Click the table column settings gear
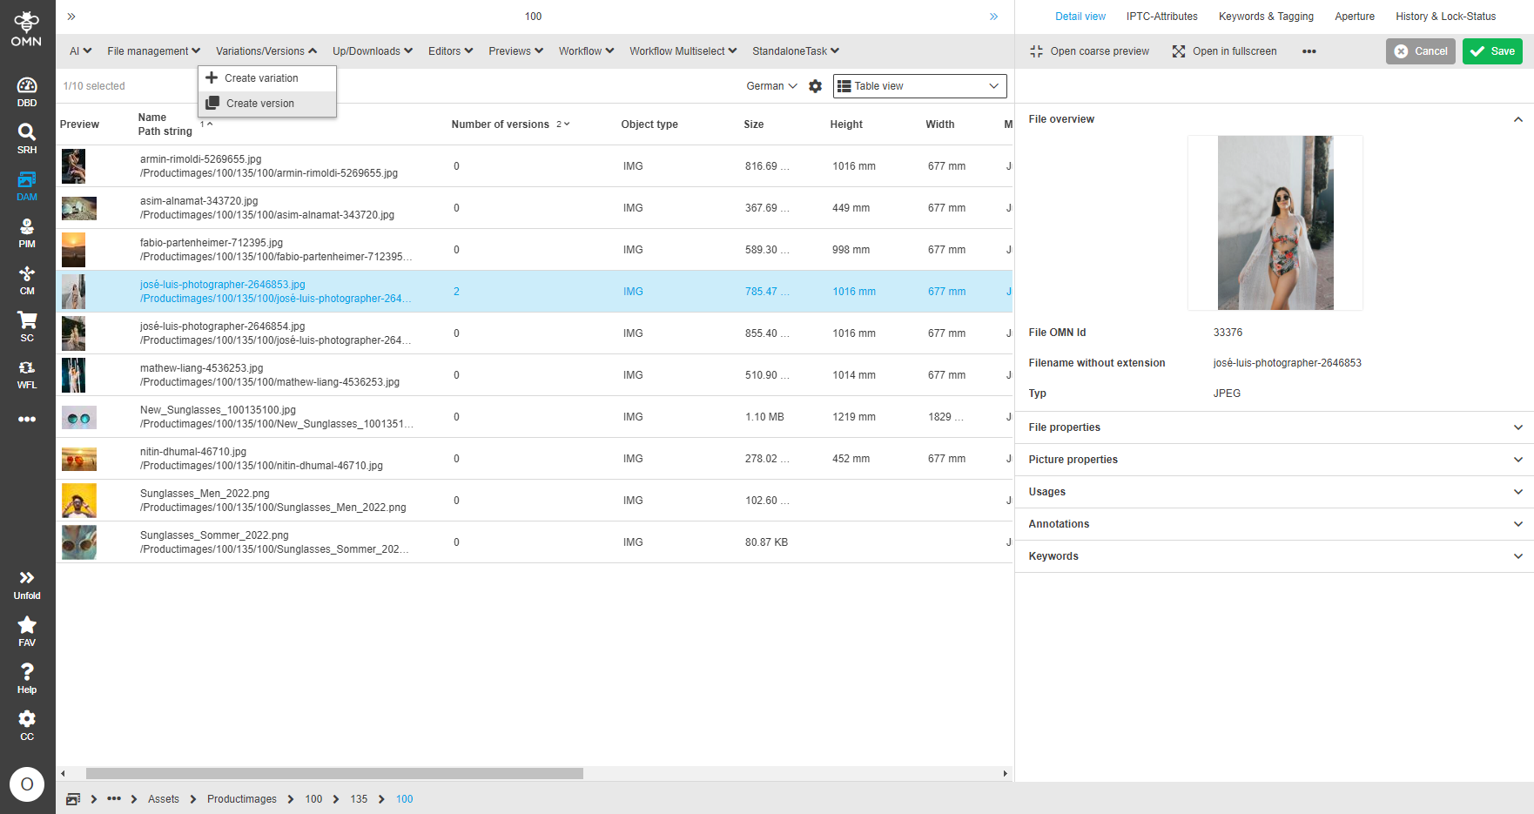Viewport: 1534px width, 814px height. (x=816, y=86)
